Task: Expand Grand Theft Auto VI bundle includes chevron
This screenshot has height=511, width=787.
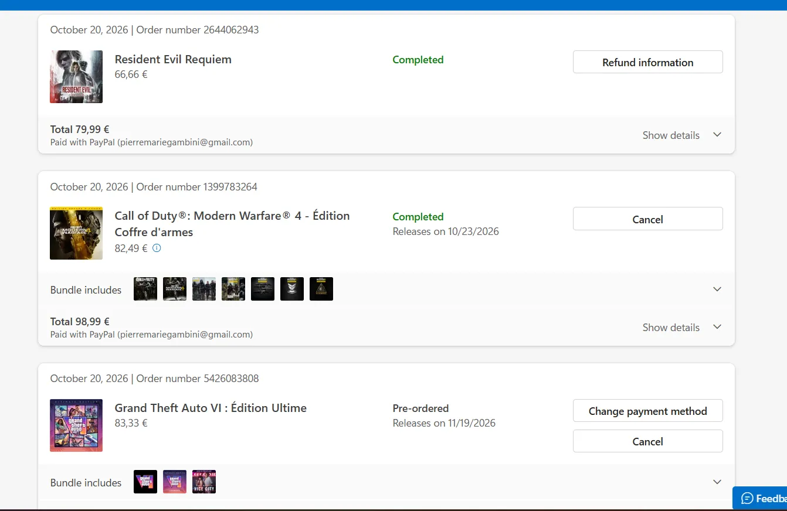Action: point(717,482)
